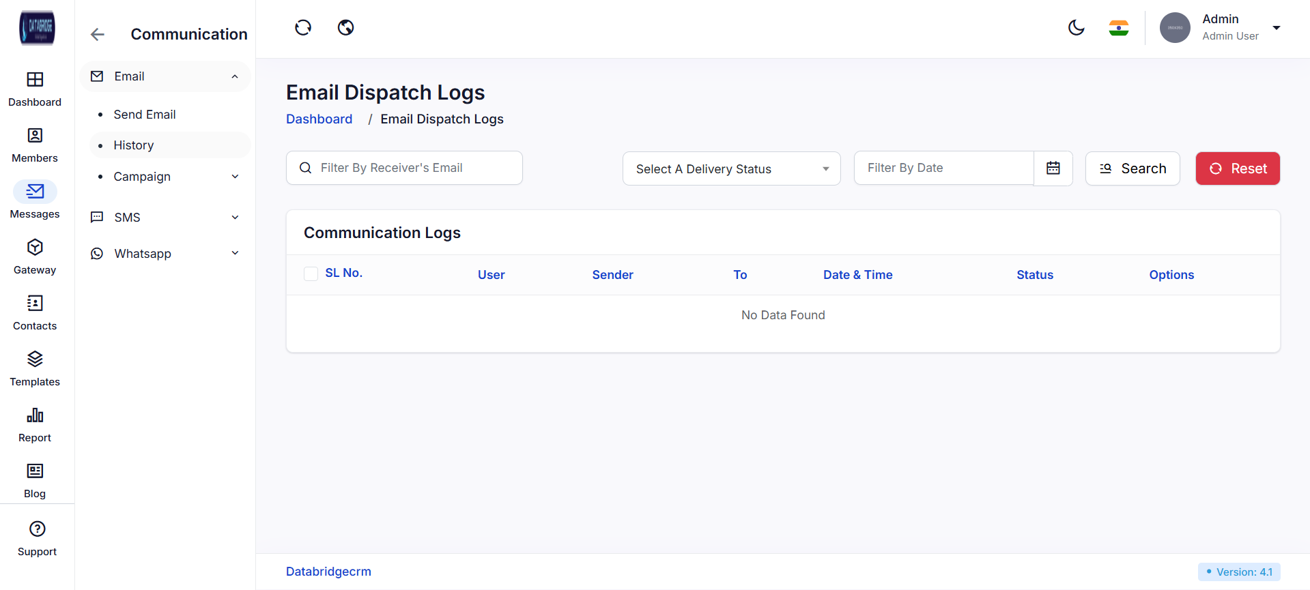
Task: Click the globe icon in top bar
Action: point(346,27)
